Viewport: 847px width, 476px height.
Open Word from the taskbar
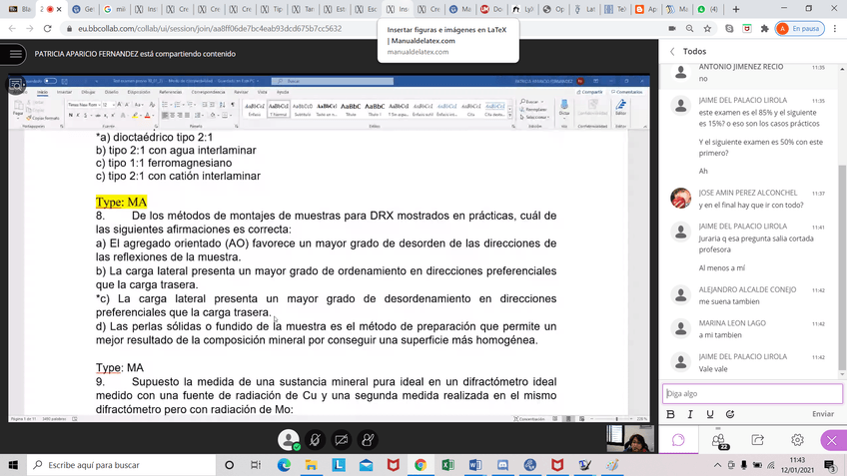tap(475, 465)
